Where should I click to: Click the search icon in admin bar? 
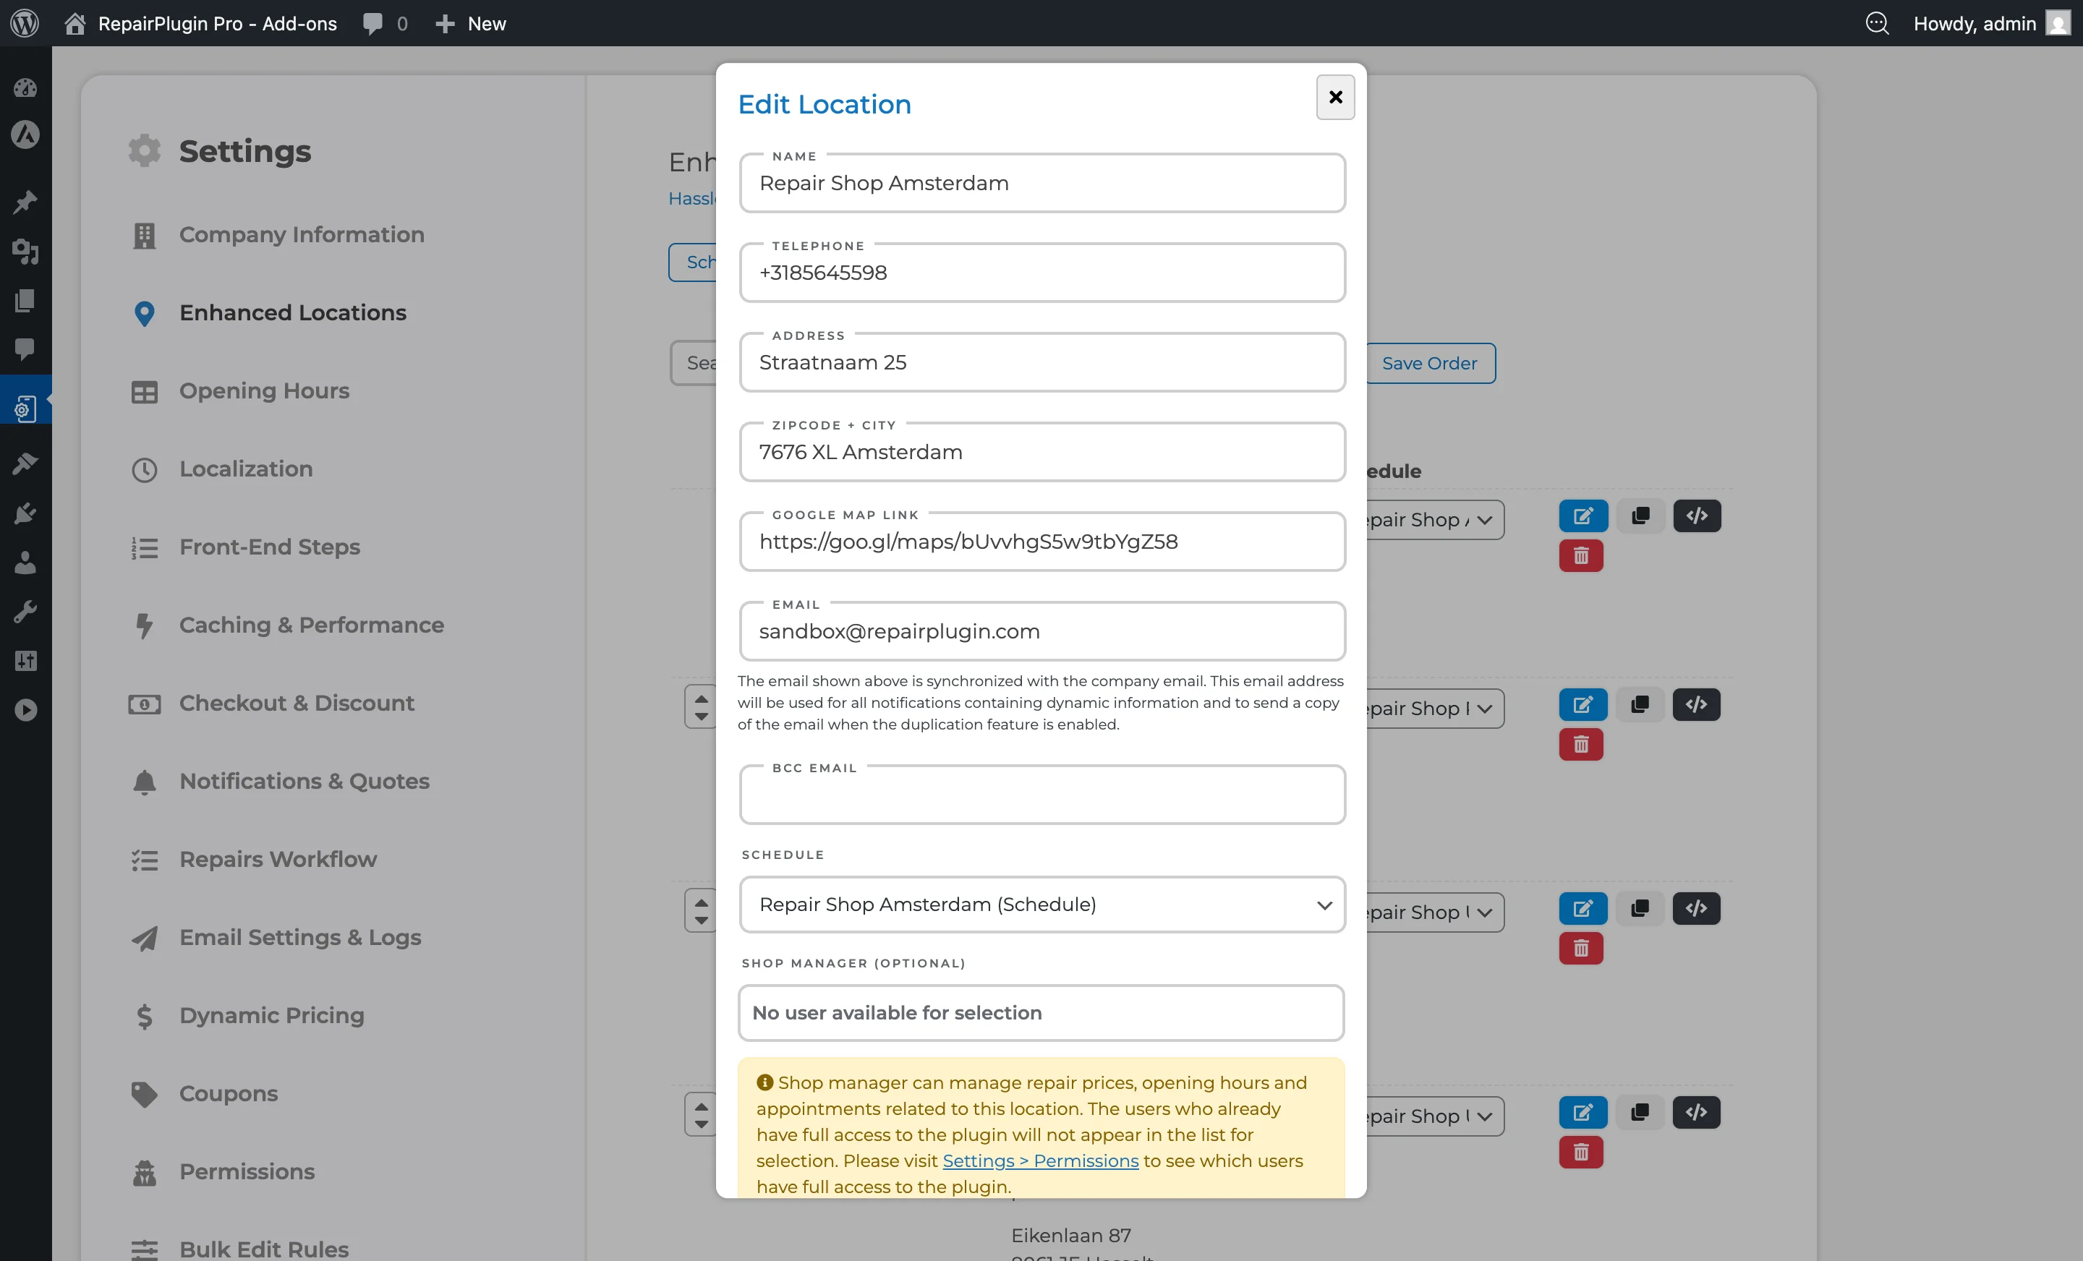[x=1876, y=23]
